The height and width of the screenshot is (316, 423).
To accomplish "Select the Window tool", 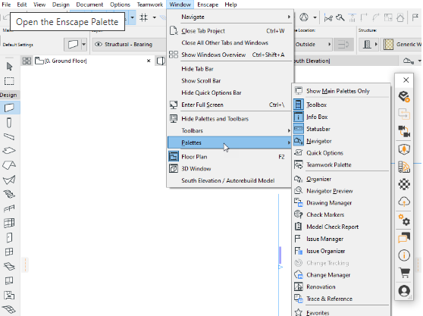I will (x=9, y=252).
